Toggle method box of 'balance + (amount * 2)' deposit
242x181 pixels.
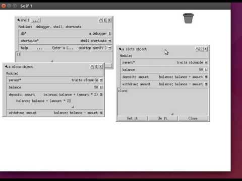[x=101, y=95]
